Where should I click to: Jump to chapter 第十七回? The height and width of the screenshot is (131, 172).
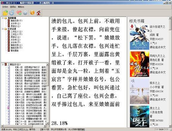point(31,111)
